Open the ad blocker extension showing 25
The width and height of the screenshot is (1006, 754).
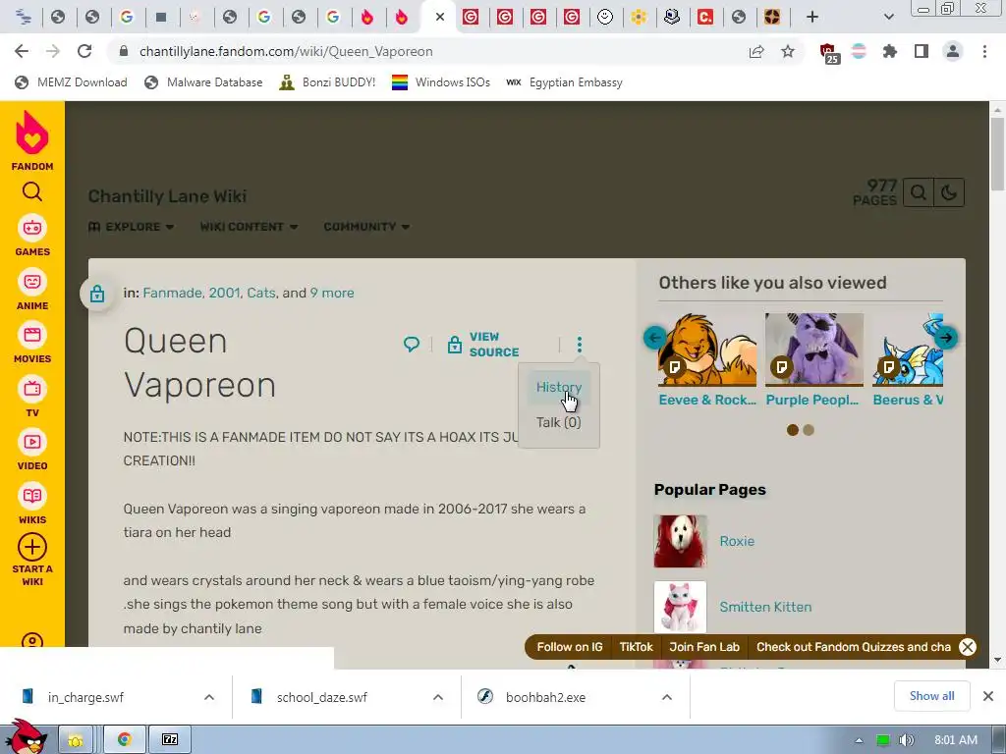[x=829, y=53]
